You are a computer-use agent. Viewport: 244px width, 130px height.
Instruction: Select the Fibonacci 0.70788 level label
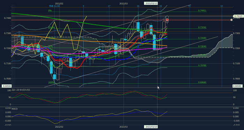tap(202, 65)
